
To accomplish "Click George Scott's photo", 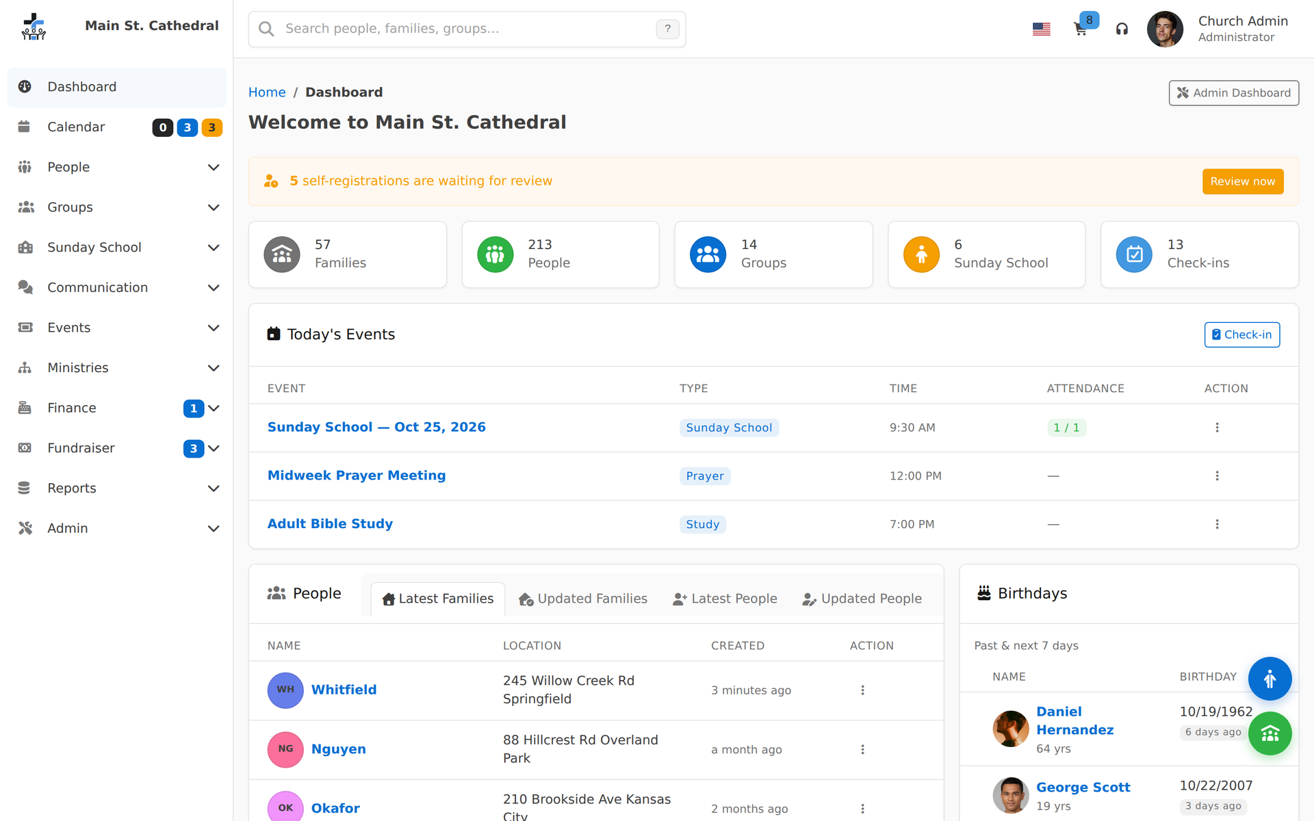I will (1011, 795).
